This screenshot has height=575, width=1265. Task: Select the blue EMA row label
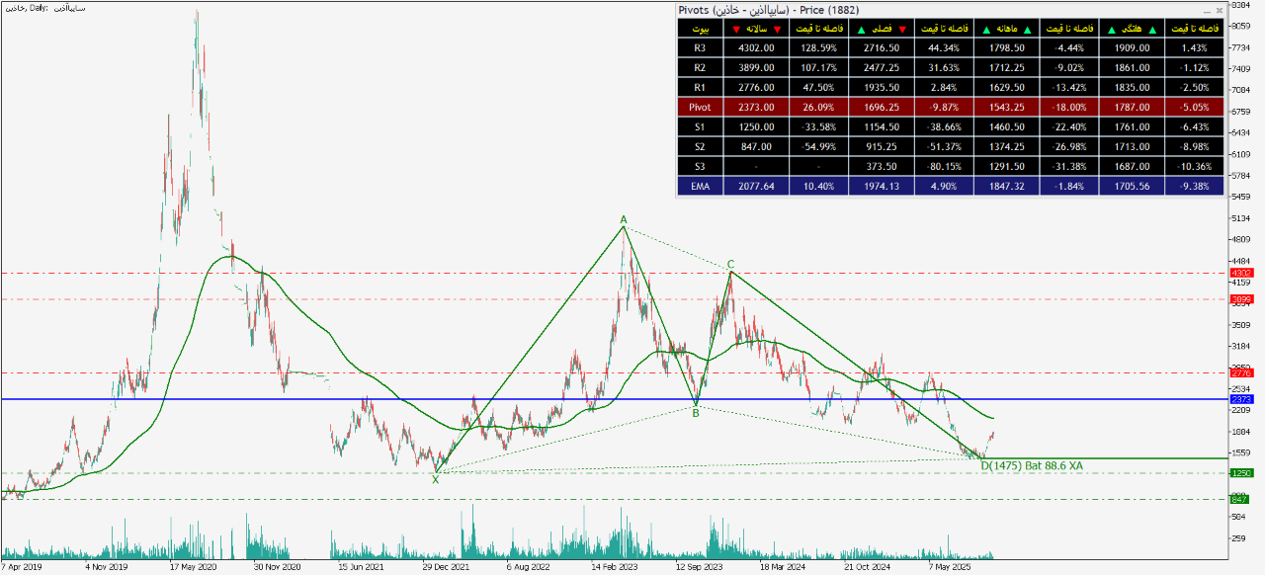(x=700, y=185)
